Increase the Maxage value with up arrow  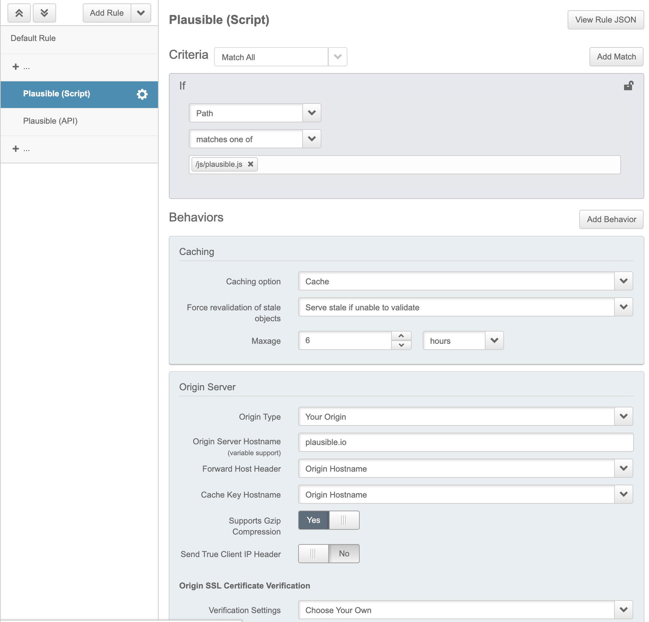pos(401,336)
